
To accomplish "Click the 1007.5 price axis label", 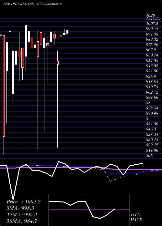I will click(152, 24).
